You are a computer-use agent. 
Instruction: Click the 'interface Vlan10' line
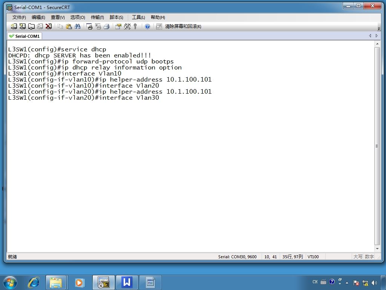pos(65,74)
